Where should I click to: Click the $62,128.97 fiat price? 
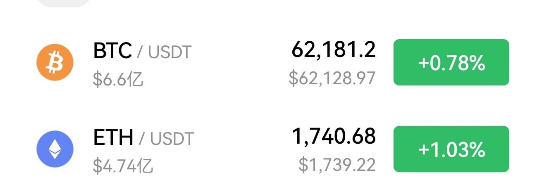pyautogui.click(x=332, y=78)
